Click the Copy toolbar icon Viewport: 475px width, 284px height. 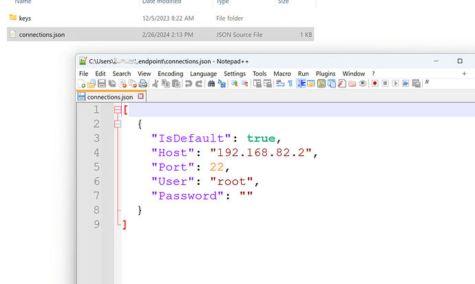(166, 83)
